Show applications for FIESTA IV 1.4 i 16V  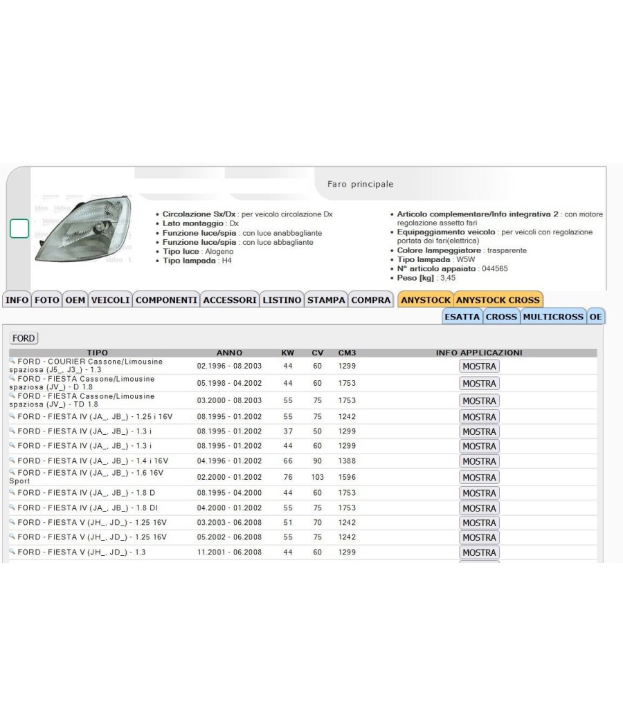pos(479,461)
